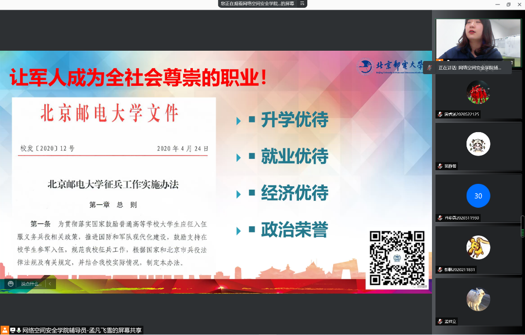525x335 pixels.
Task: Click the muted mic icon beside 2020522125
Action: pyautogui.click(x=440, y=115)
